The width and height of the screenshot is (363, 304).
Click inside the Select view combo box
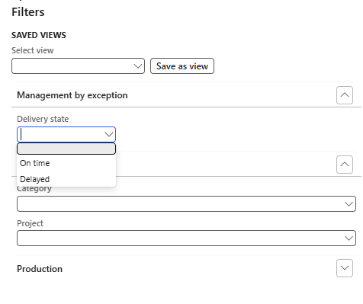tap(78, 66)
